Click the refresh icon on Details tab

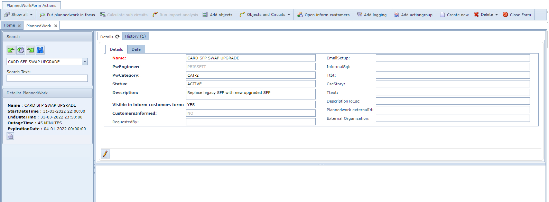118,37
